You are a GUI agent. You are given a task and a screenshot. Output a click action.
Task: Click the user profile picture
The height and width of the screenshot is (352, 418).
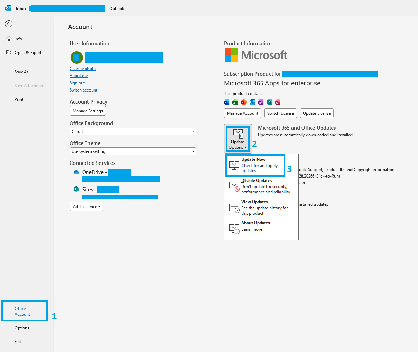(x=77, y=58)
